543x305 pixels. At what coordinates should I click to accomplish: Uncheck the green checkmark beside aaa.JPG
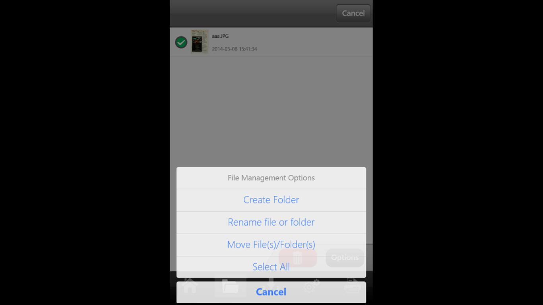[x=181, y=42]
